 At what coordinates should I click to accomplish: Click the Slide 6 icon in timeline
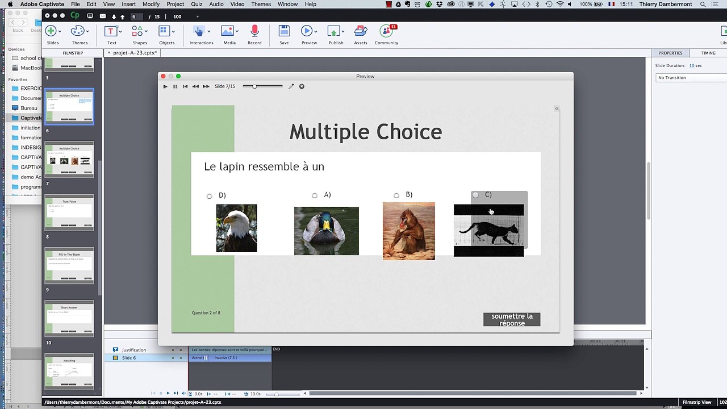tap(115, 358)
